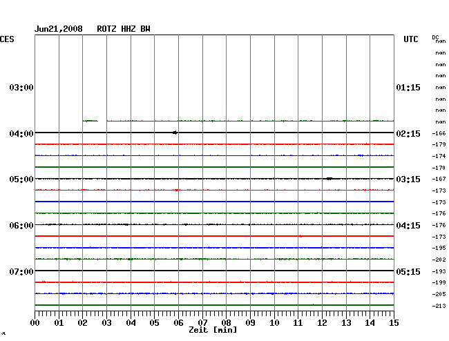Click the 03:15 UTC time label

(x=408, y=179)
